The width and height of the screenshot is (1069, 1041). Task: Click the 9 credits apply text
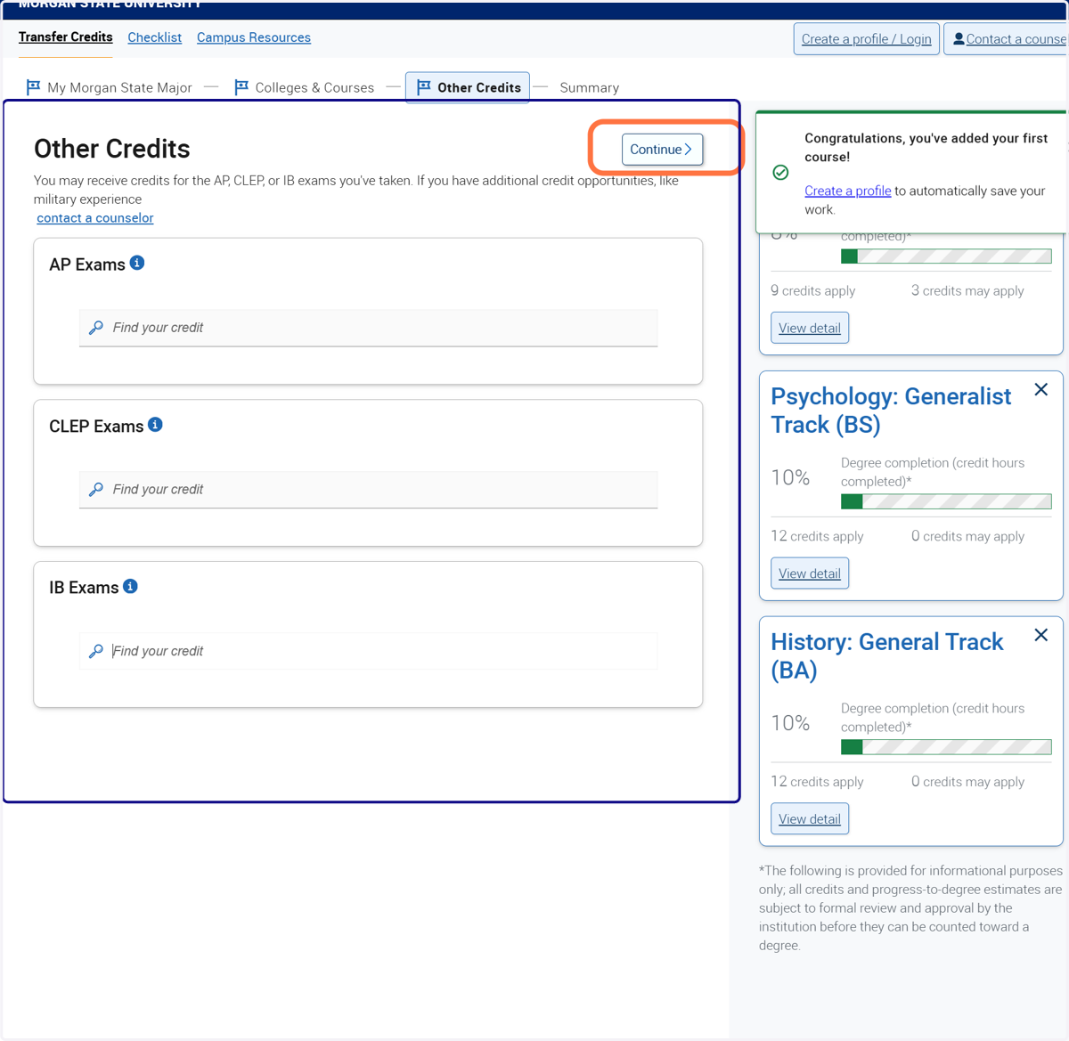[813, 291]
